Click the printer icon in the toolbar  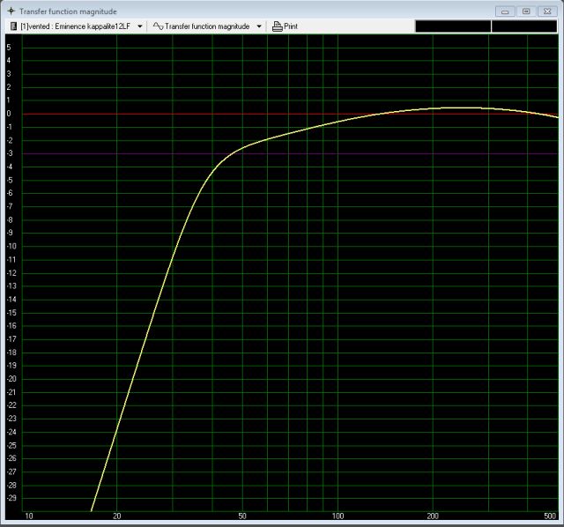coord(277,26)
